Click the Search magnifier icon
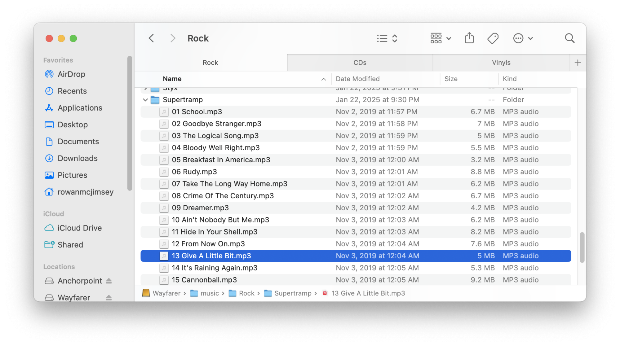The image size is (620, 346). 569,38
